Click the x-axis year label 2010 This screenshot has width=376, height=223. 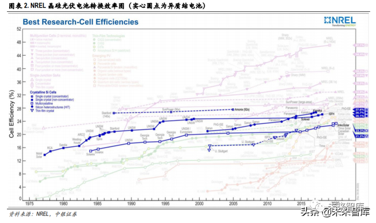pos(267,204)
